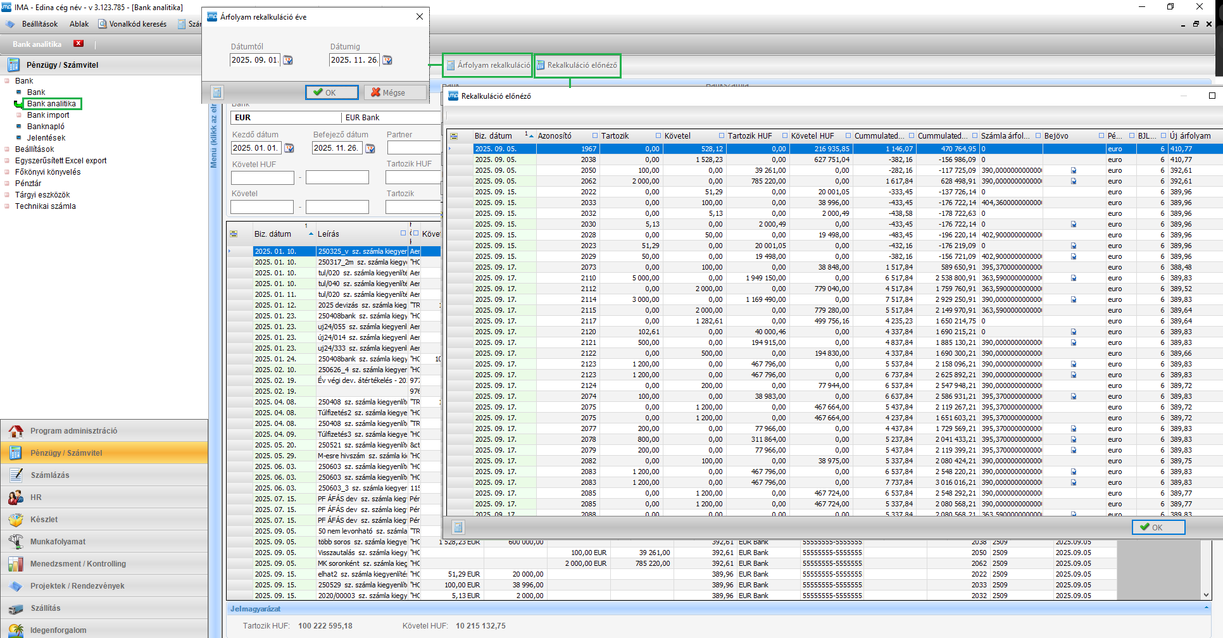Open the HR module icon

pos(16,497)
